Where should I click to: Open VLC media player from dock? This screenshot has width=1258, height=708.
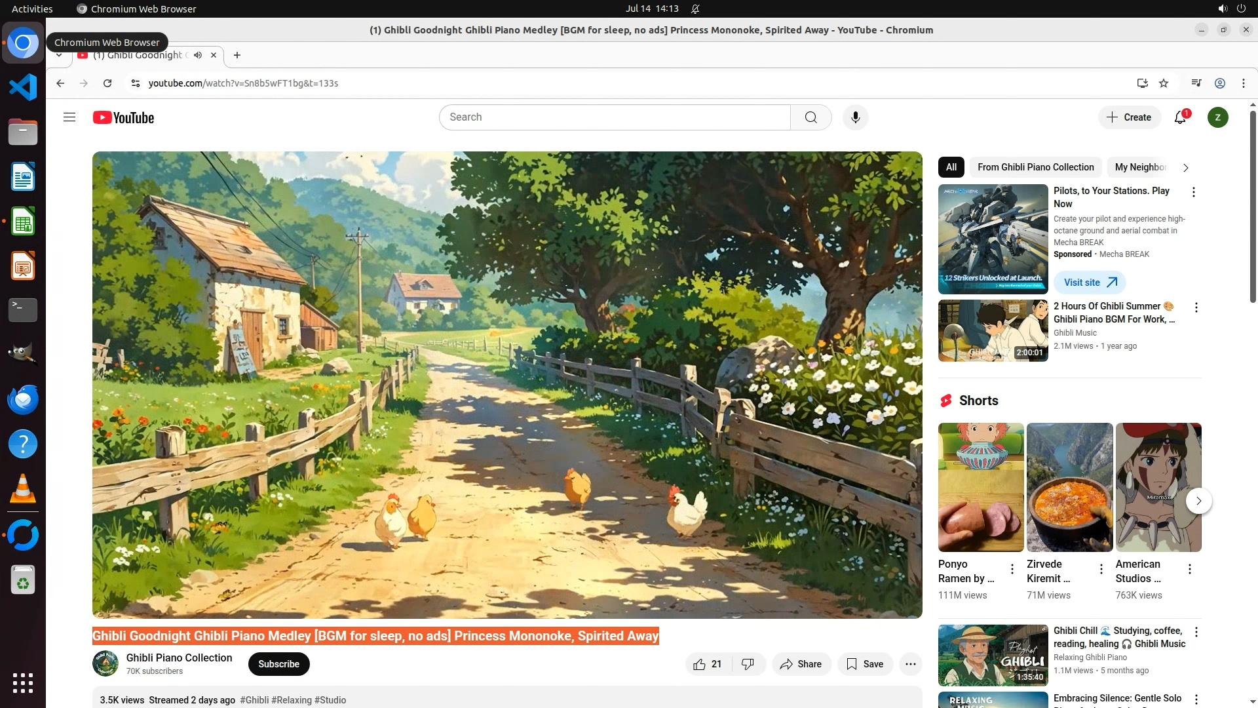point(23,489)
